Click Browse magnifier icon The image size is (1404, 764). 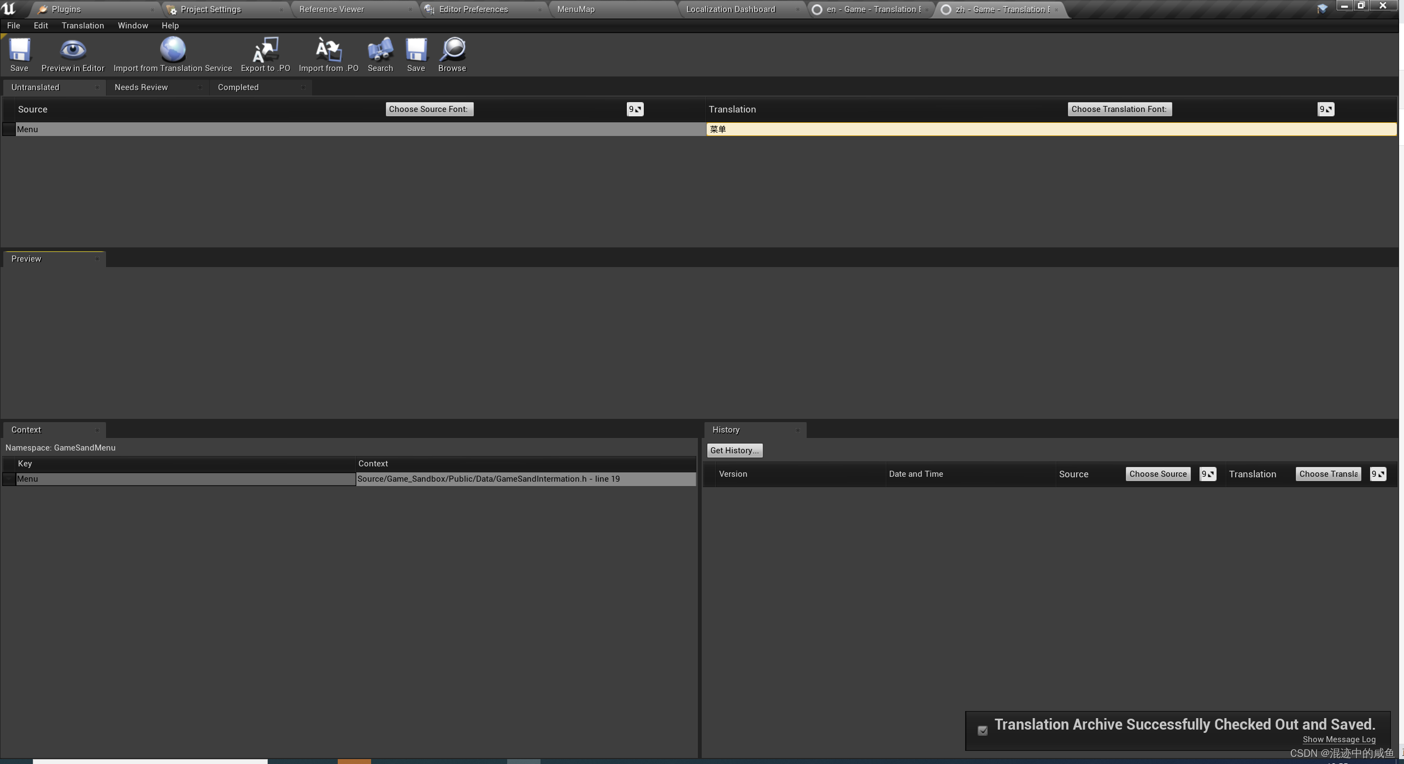[x=452, y=50]
